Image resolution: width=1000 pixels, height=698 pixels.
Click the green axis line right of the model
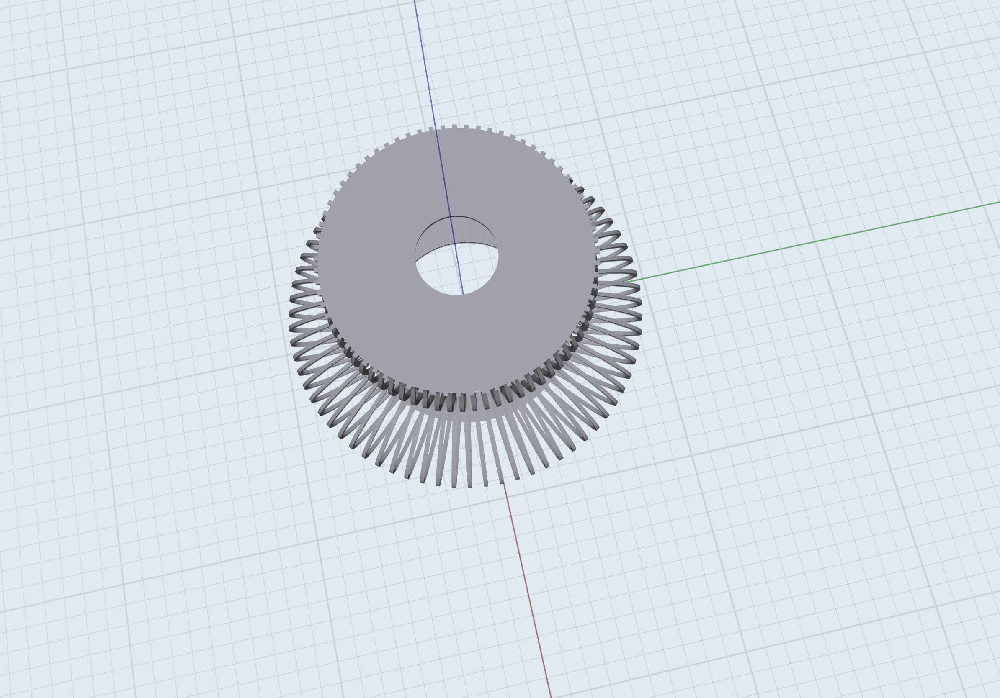point(806,244)
